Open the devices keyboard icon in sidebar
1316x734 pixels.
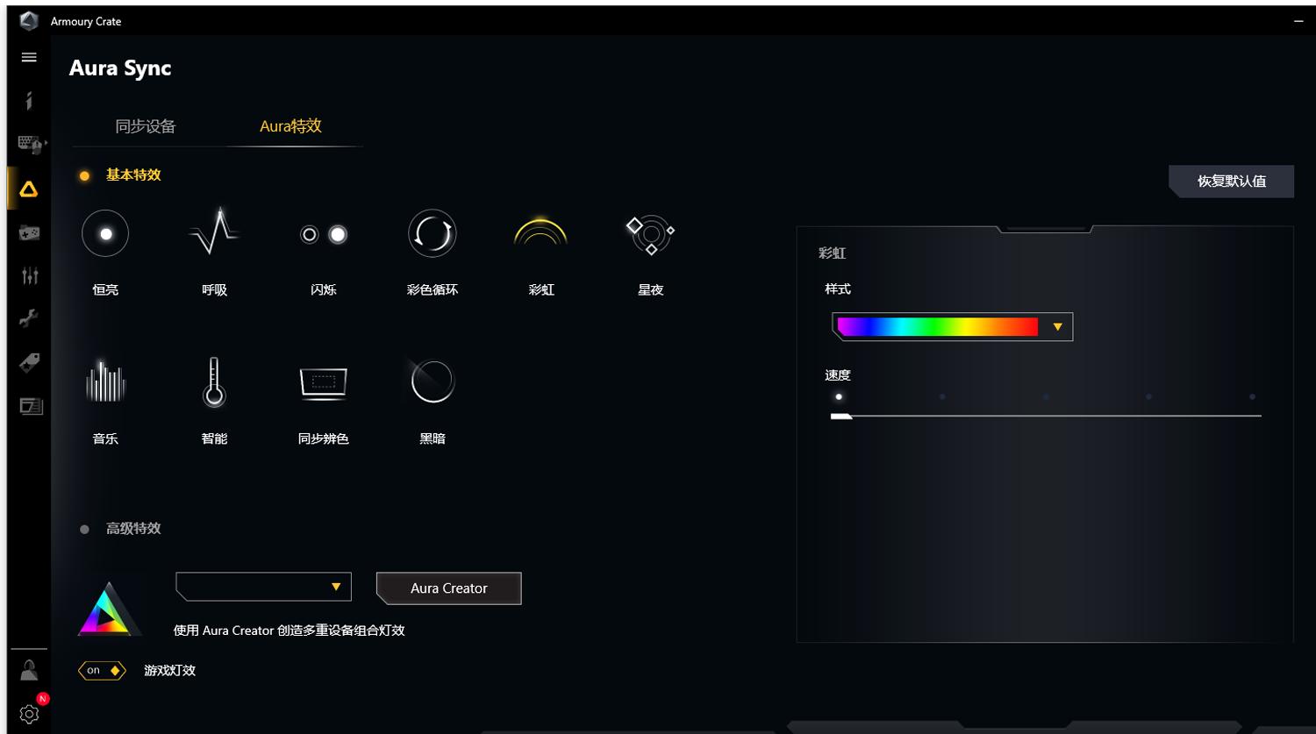31,144
